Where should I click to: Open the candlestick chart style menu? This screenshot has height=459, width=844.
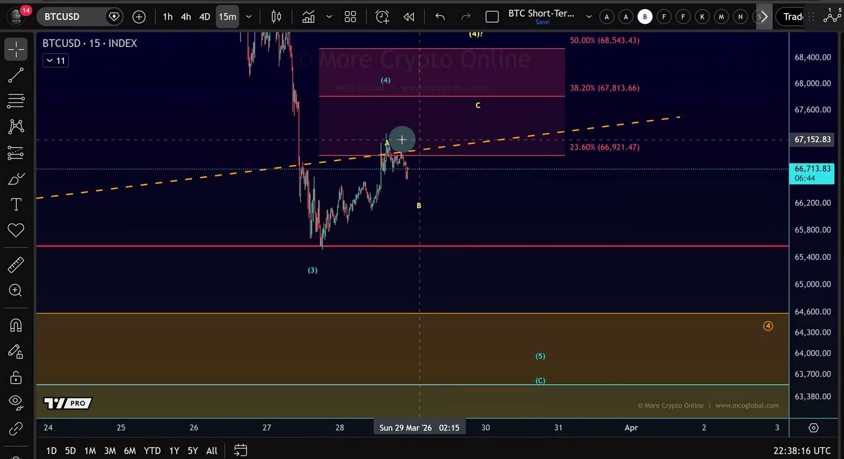click(276, 17)
